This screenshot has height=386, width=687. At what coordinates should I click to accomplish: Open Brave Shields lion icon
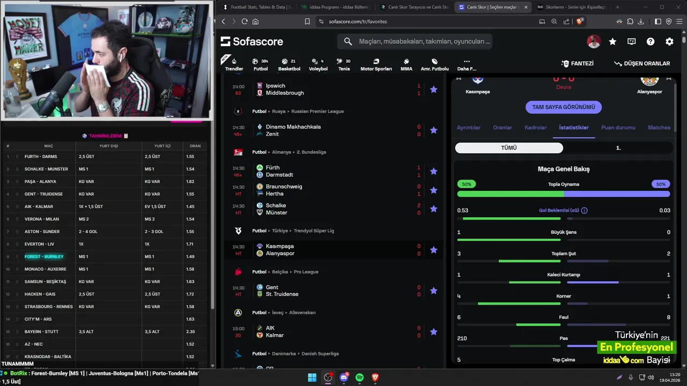580,21
